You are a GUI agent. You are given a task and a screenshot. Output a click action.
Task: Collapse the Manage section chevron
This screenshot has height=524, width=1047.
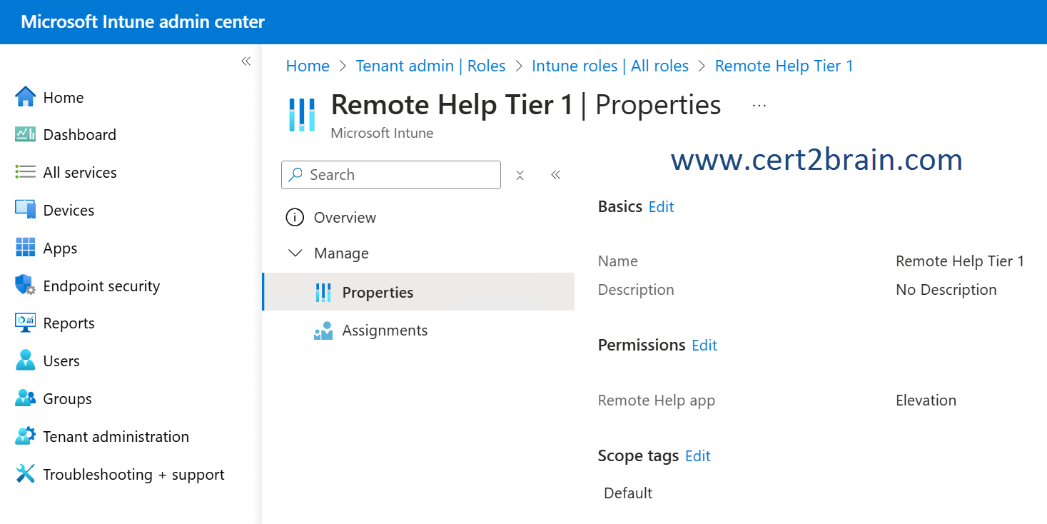295,253
